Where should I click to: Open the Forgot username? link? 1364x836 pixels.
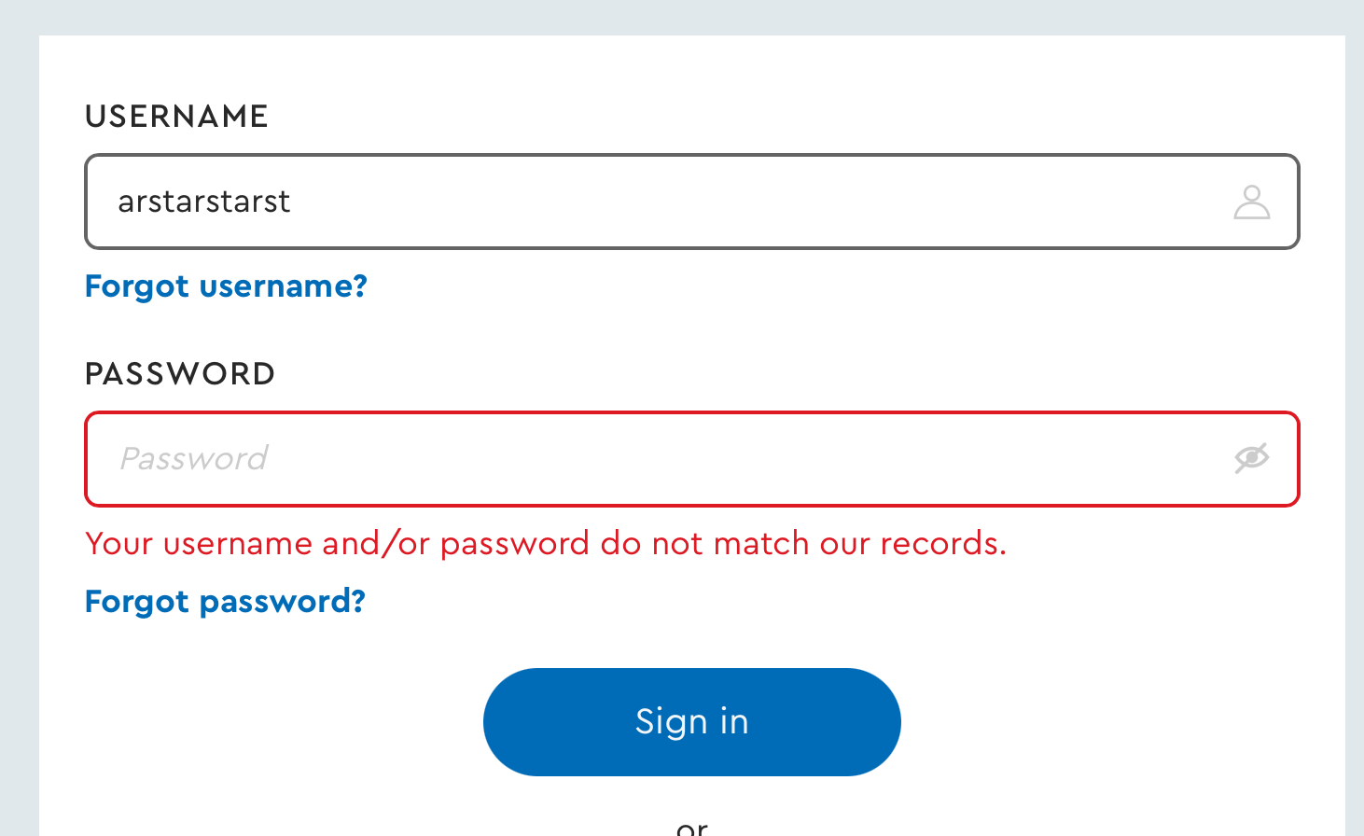[226, 286]
